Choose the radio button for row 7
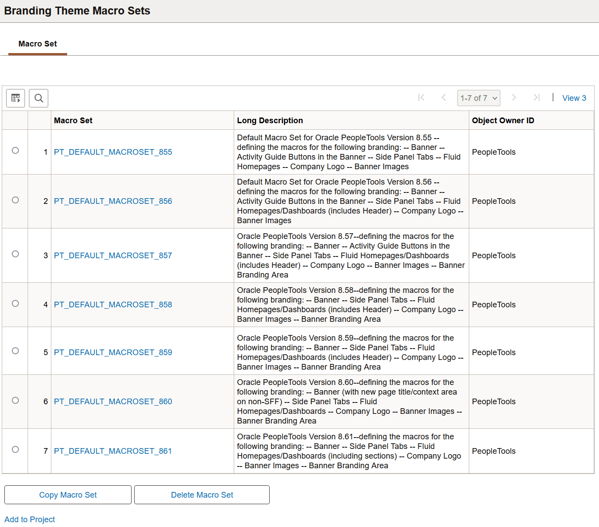The width and height of the screenshot is (599, 527). (15, 449)
